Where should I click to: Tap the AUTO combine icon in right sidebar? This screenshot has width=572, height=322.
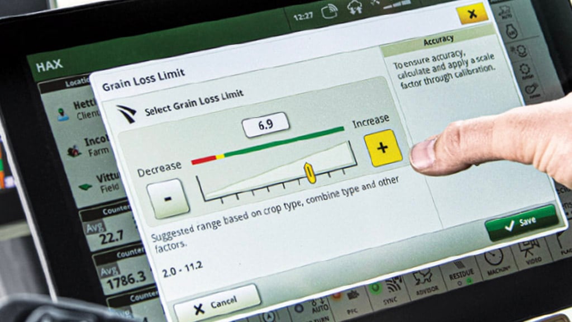point(506,12)
